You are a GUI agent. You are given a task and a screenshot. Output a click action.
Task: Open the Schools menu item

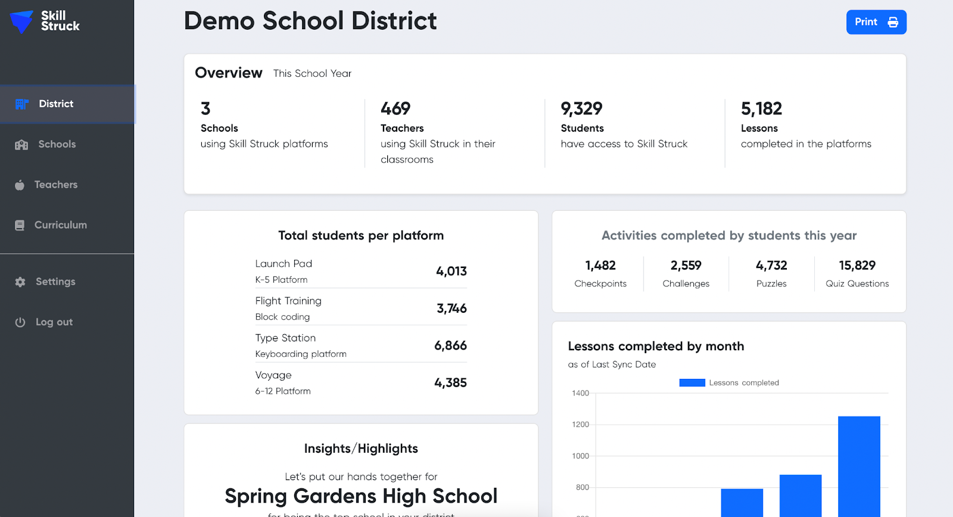coord(67,144)
